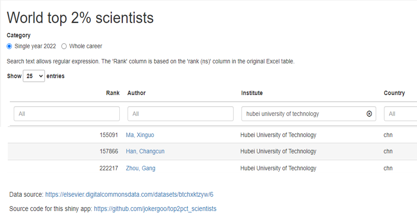Open the GitHub source code link
Viewport: 417px width, 220px height.
[x=155, y=209]
